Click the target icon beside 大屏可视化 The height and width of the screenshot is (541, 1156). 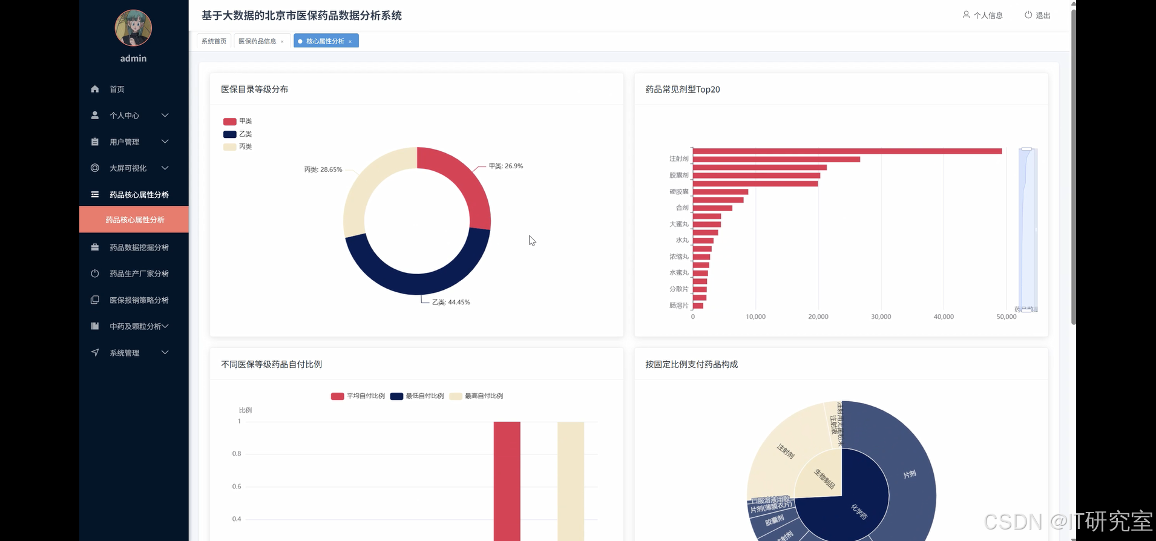95,168
